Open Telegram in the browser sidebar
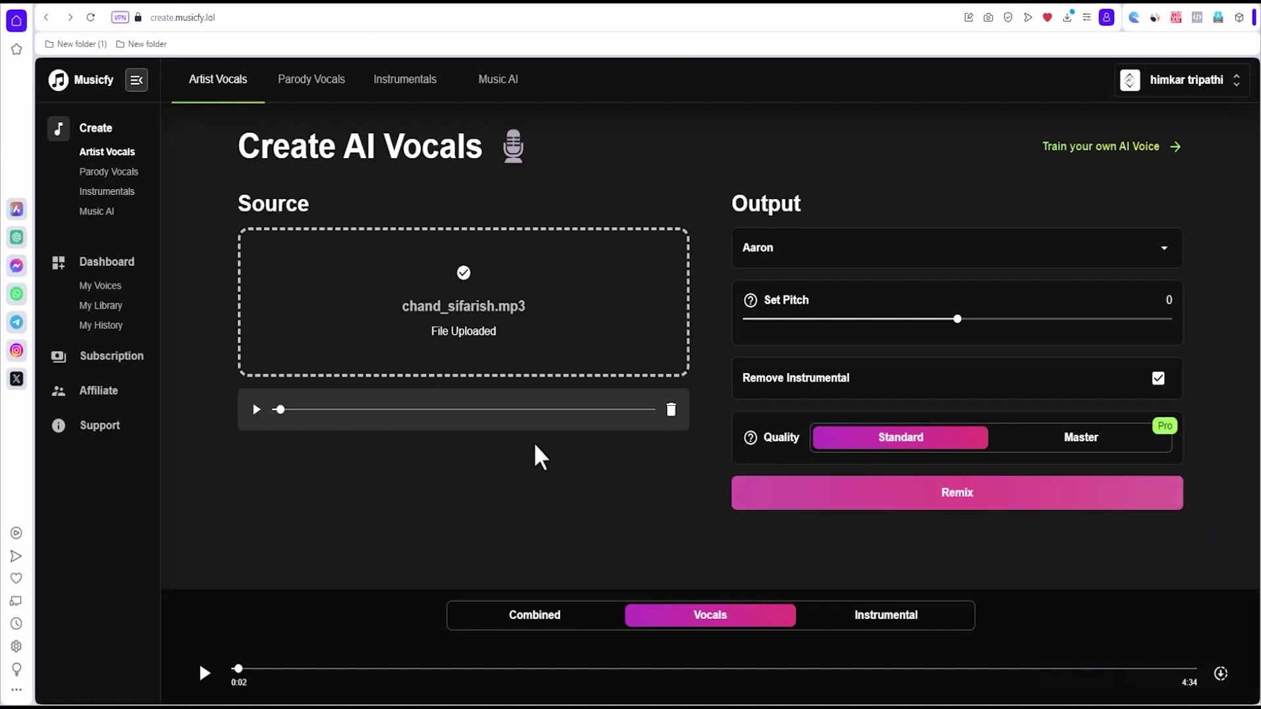Screen dimensions: 1261x709 click(16, 322)
